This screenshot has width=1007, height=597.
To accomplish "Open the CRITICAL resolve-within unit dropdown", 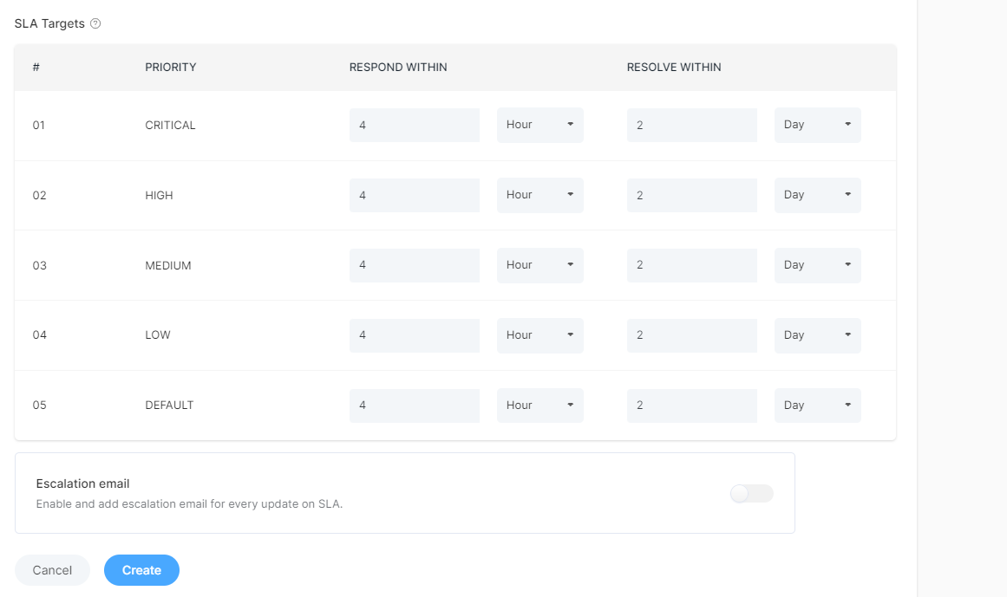I will pos(818,125).
